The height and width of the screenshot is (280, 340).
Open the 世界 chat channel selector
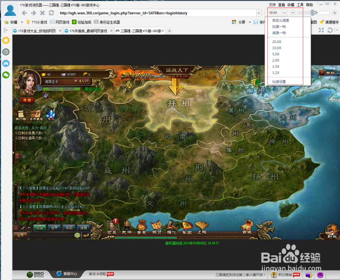(21, 235)
